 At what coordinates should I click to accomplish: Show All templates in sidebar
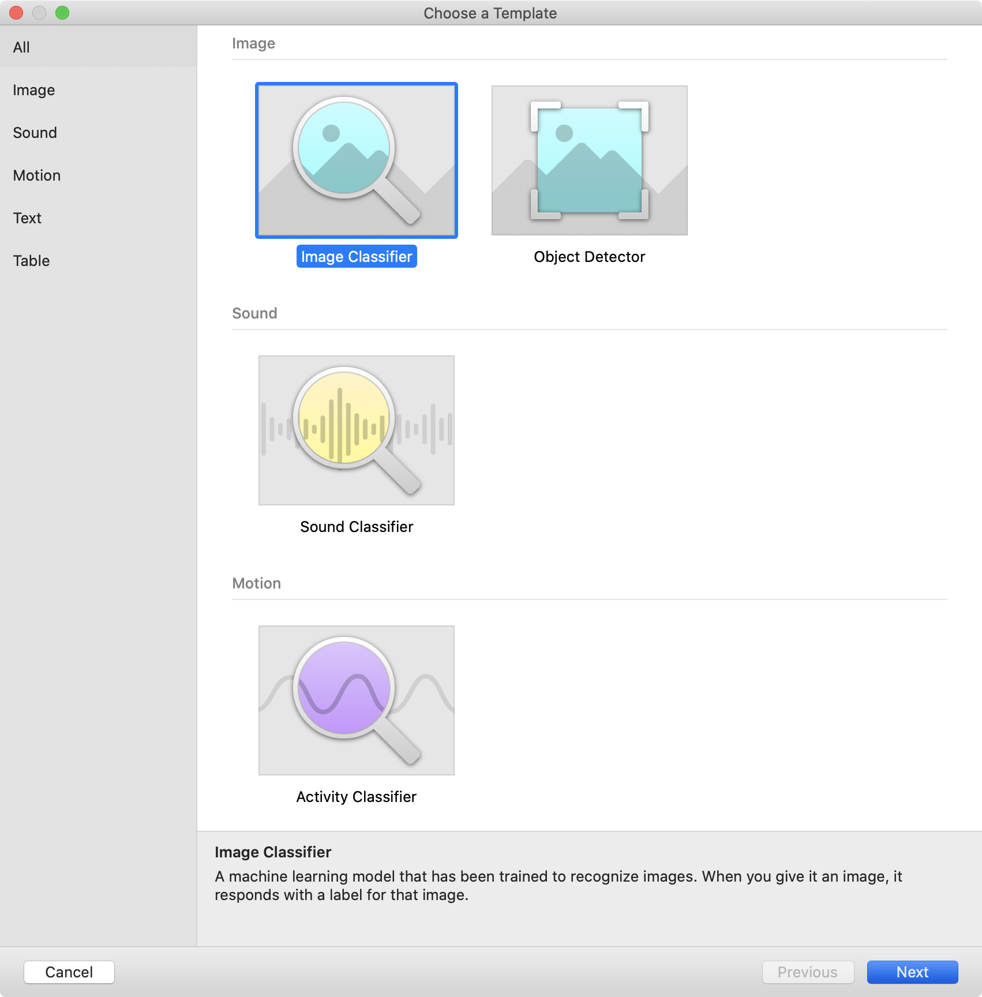click(x=98, y=47)
